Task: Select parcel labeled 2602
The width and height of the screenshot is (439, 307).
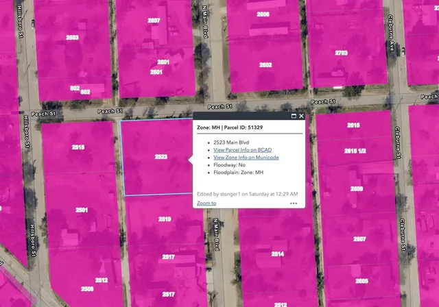Action: 265,65
